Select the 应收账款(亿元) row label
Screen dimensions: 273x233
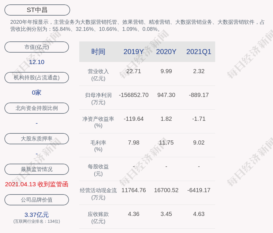98,218
